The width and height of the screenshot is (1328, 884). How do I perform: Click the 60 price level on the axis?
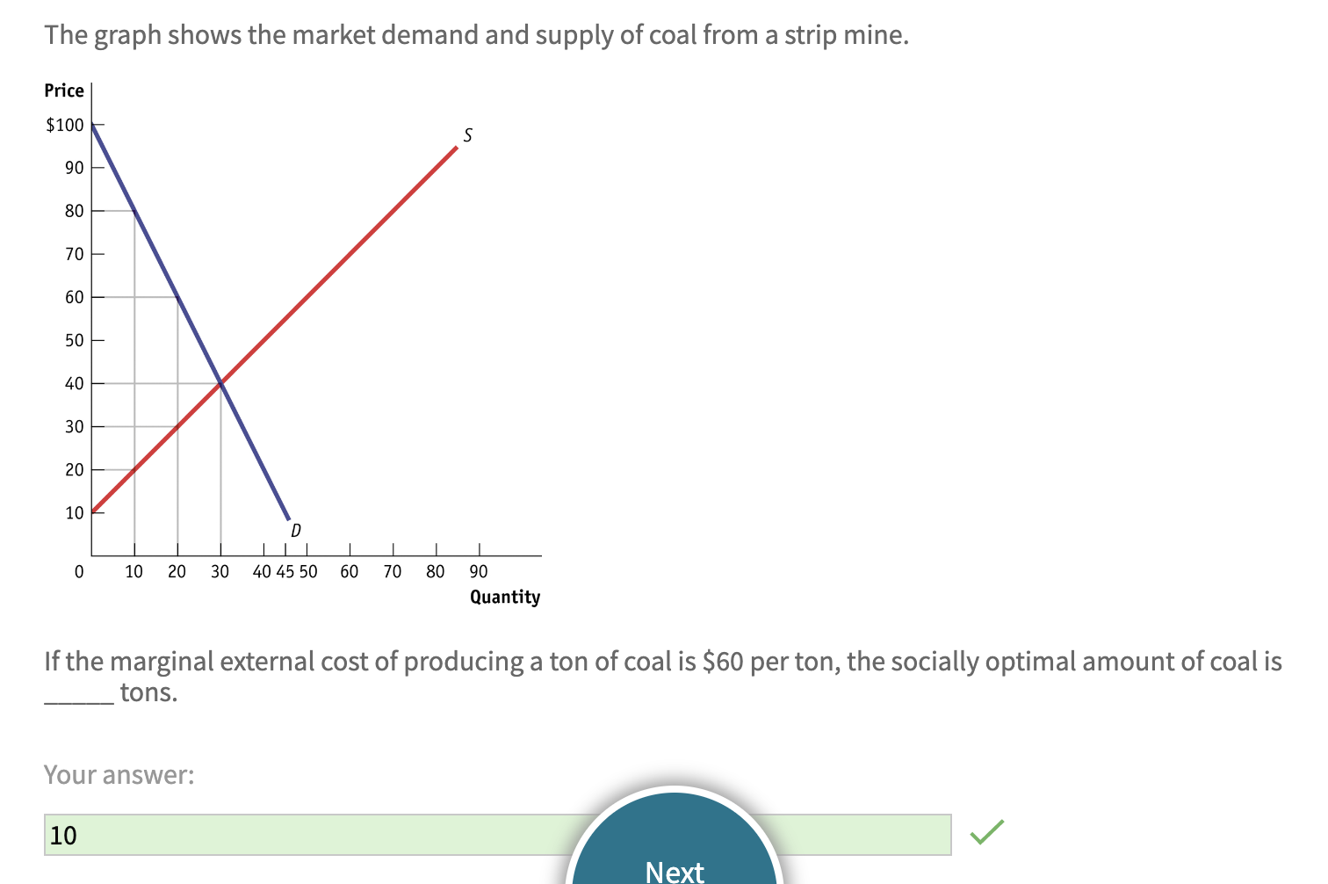pyautogui.click(x=76, y=297)
